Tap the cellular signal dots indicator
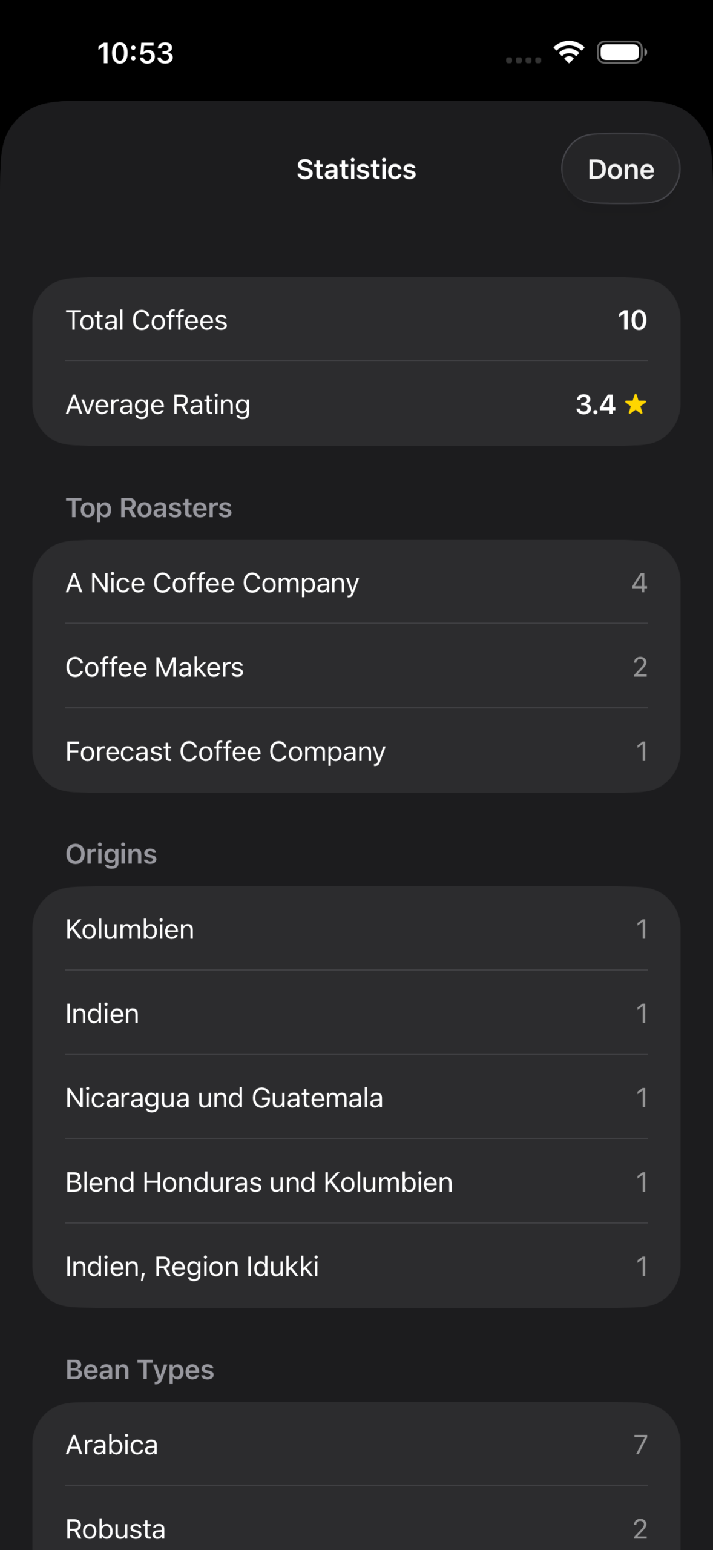 524,60
